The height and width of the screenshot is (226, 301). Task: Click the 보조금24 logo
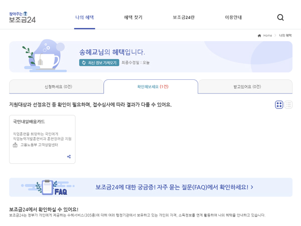coord(22,18)
